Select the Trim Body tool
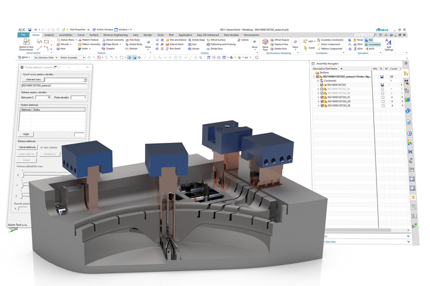This screenshot has width=430, height=286. click(x=133, y=40)
